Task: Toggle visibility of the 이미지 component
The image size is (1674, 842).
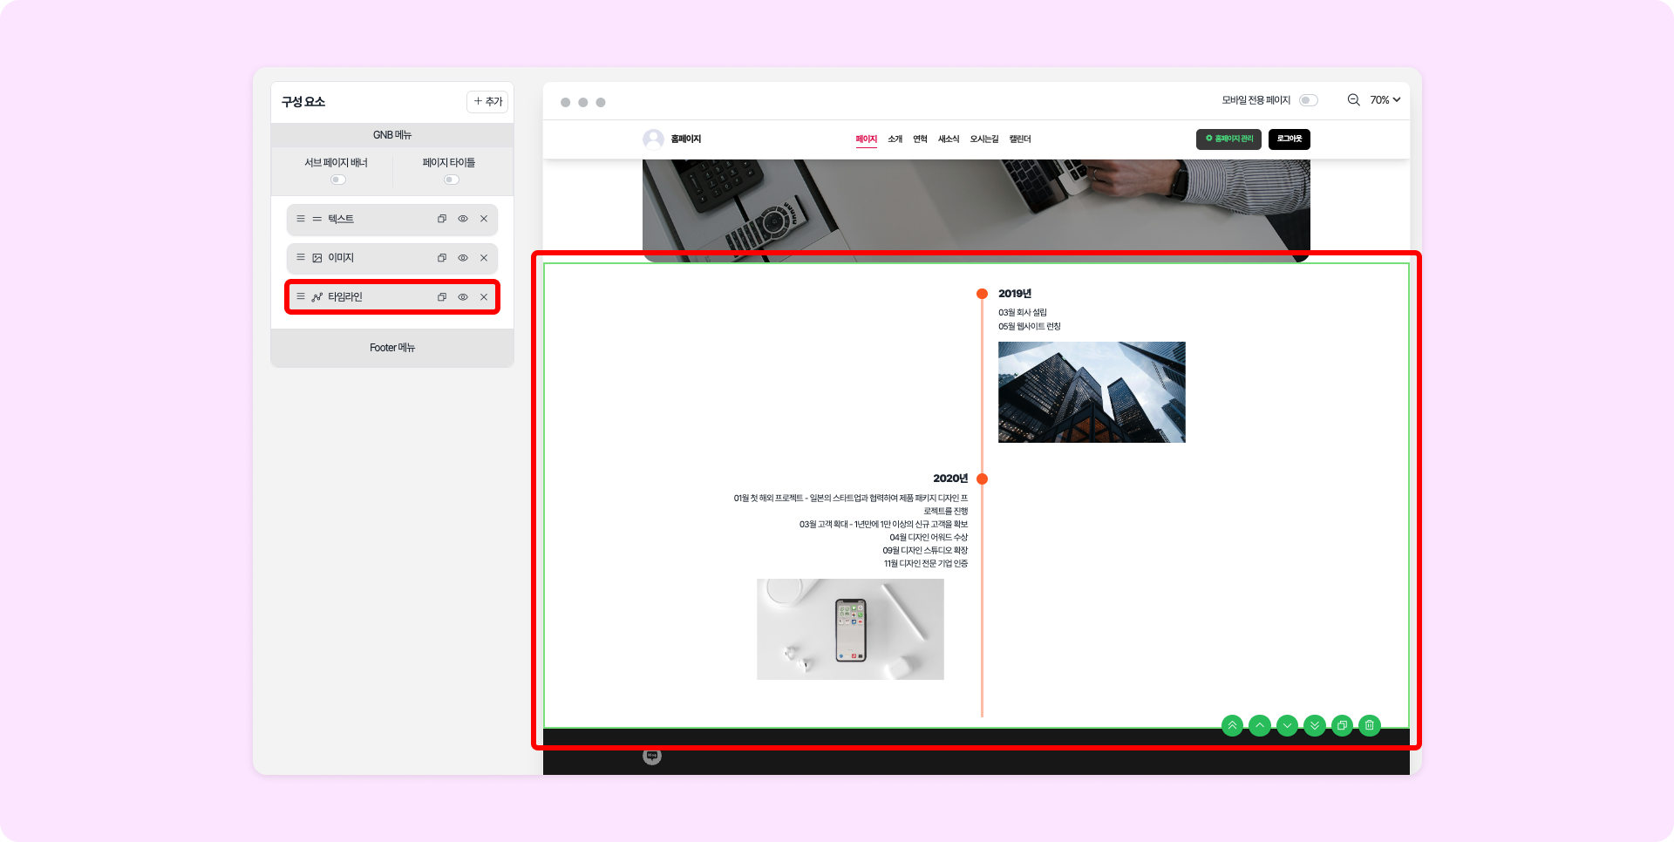Action: pos(463,258)
